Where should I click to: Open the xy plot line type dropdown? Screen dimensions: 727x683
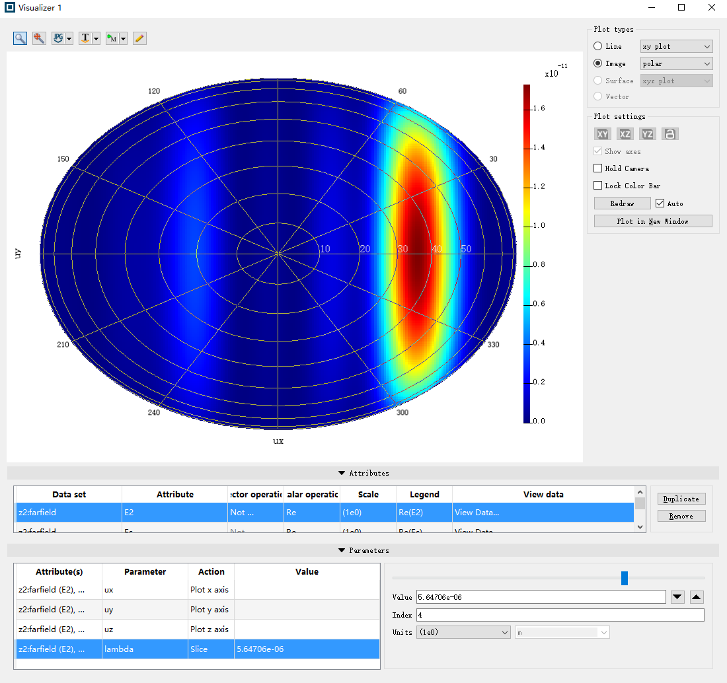coord(676,46)
